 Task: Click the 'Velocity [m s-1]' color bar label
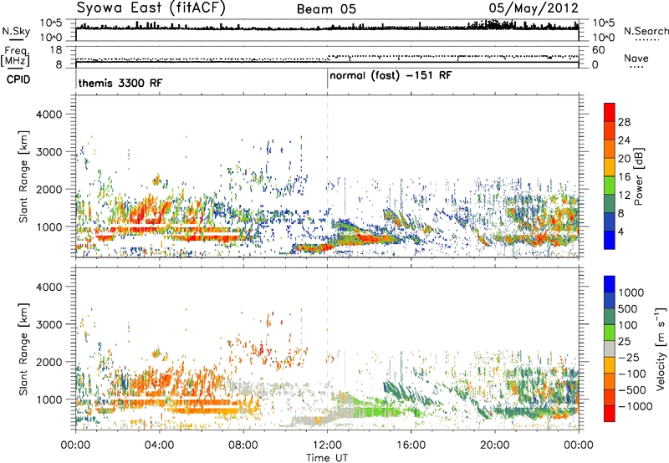661,349
